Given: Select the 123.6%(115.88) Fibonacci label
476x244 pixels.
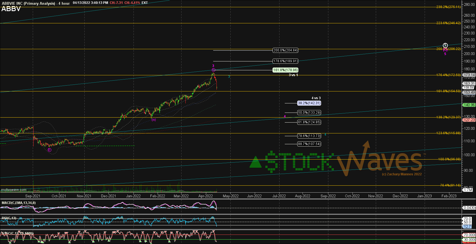Looking at the screenshot, I should [x=448, y=133].
